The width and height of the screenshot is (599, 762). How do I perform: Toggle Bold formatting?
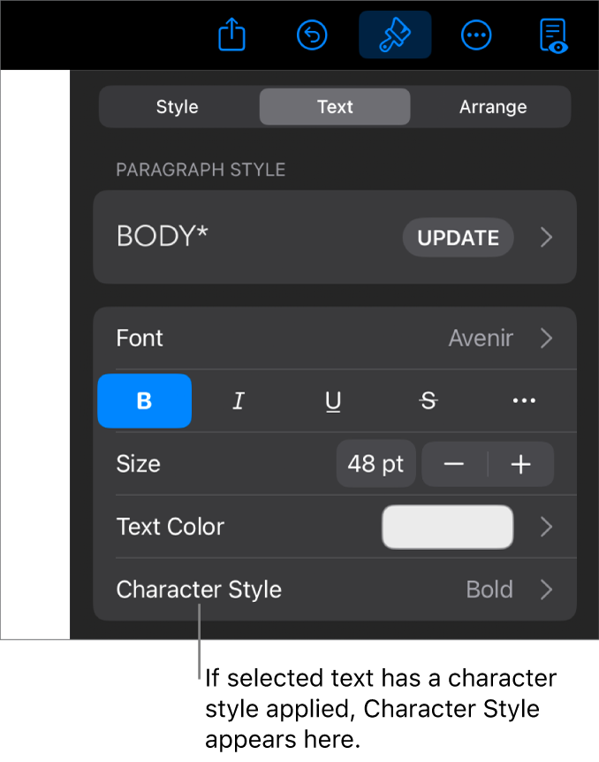(144, 401)
